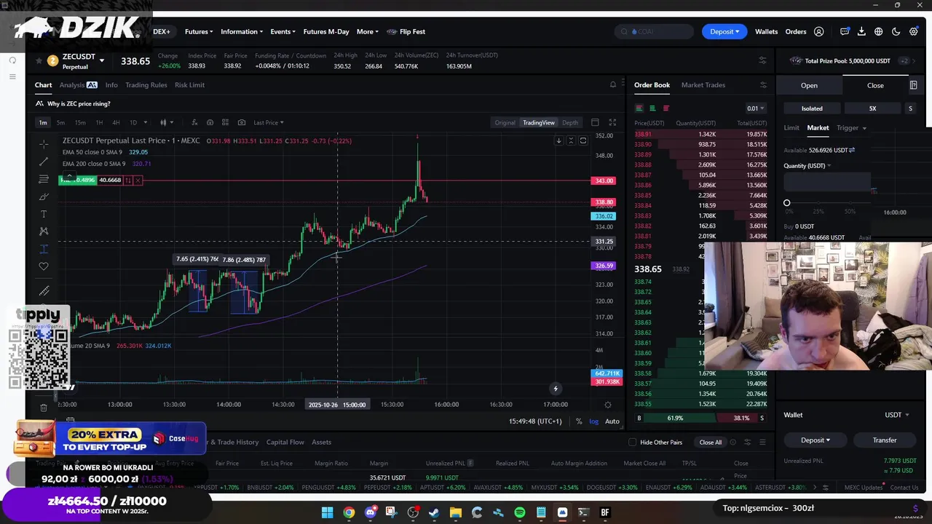Image resolution: width=932 pixels, height=524 pixels.
Task: Toggle dark mode moon icon
Action: (x=896, y=32)
